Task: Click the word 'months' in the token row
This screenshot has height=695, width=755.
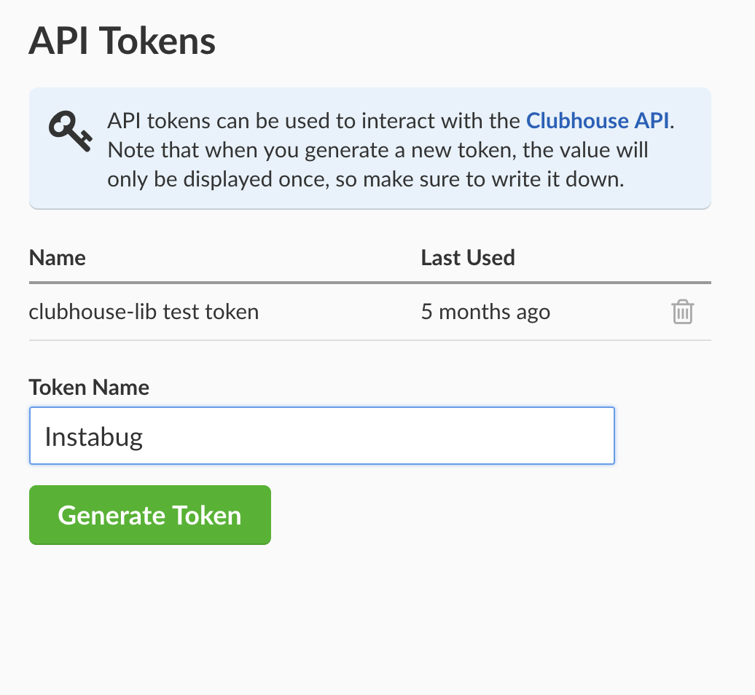Action: (474, 312)
